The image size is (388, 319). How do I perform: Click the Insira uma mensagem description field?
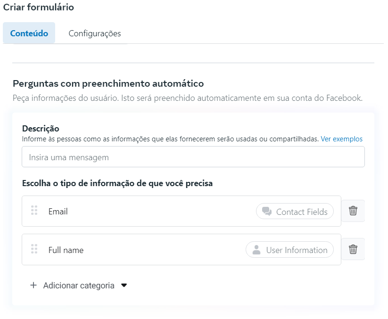pos(193,157)
